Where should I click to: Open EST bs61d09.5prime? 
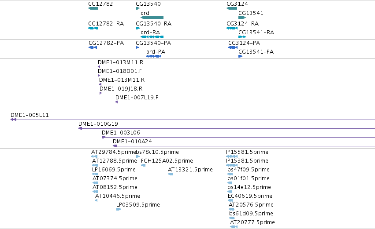coord(232,218)
